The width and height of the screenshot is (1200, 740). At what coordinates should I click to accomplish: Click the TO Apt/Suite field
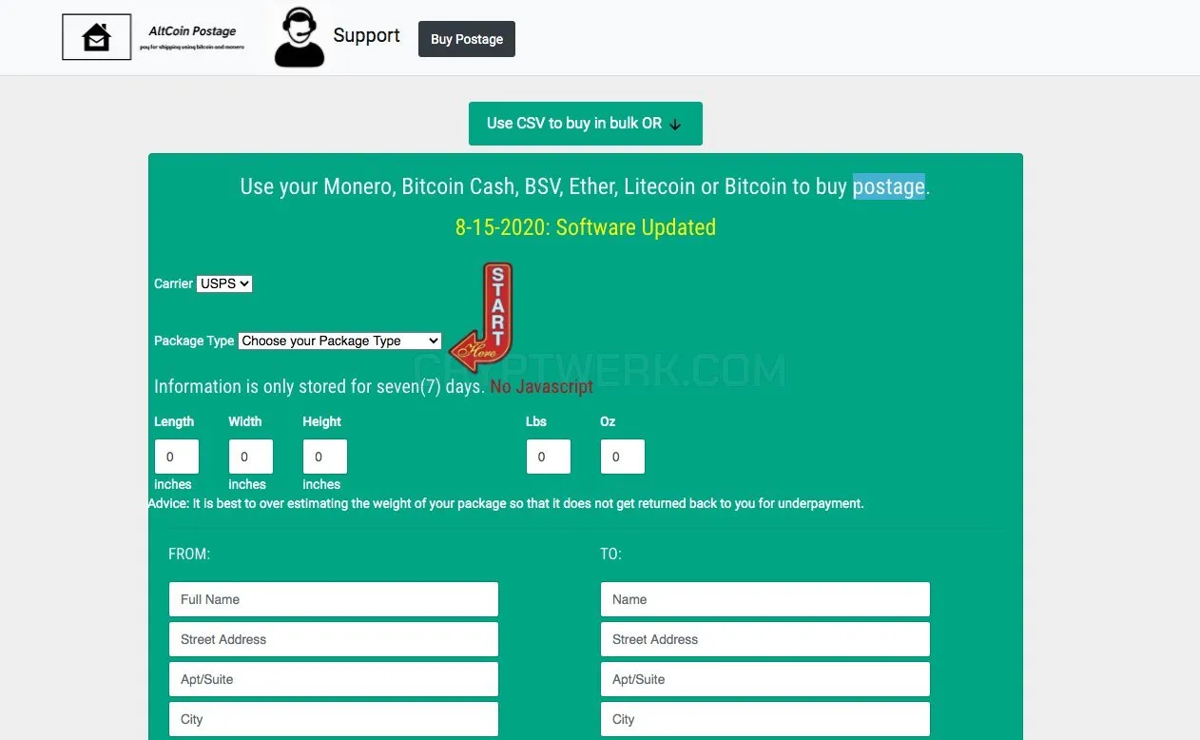pyautogui.click(x=765, y=679)
